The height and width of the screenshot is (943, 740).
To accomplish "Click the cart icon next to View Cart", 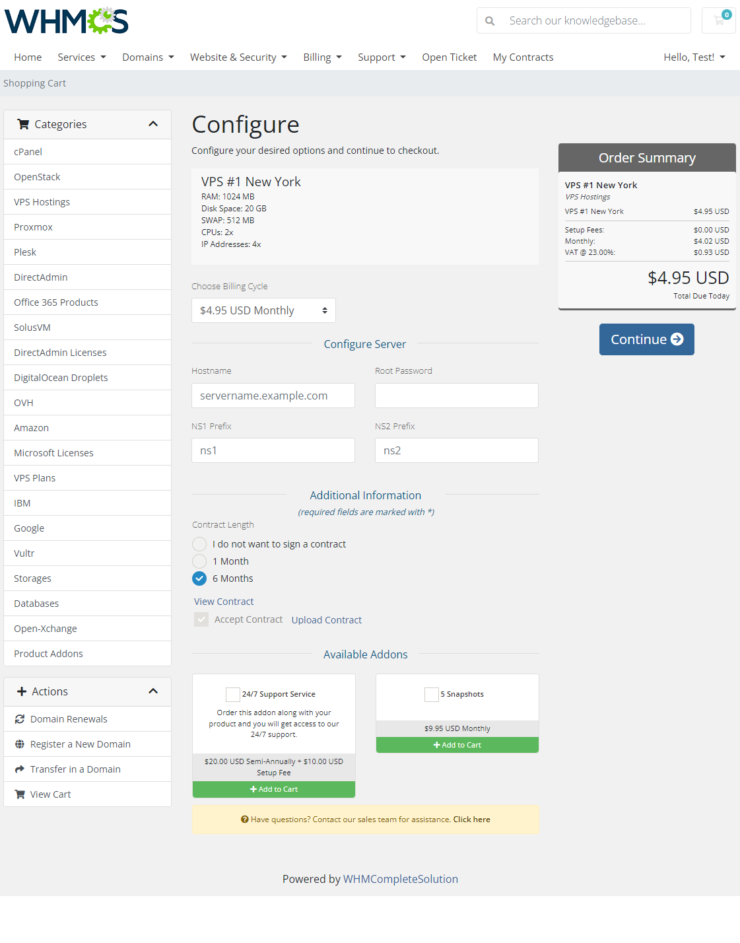I will [20, 794].
